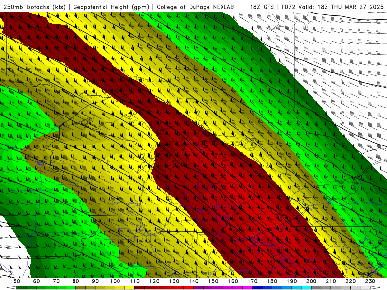Image resolution: width=387 pixels, height=290 pixels.
Task: Click the 130 label on the color scale
Action: [174, 281]
